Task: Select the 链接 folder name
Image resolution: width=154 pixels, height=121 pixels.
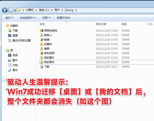Action: coord(47,39)
